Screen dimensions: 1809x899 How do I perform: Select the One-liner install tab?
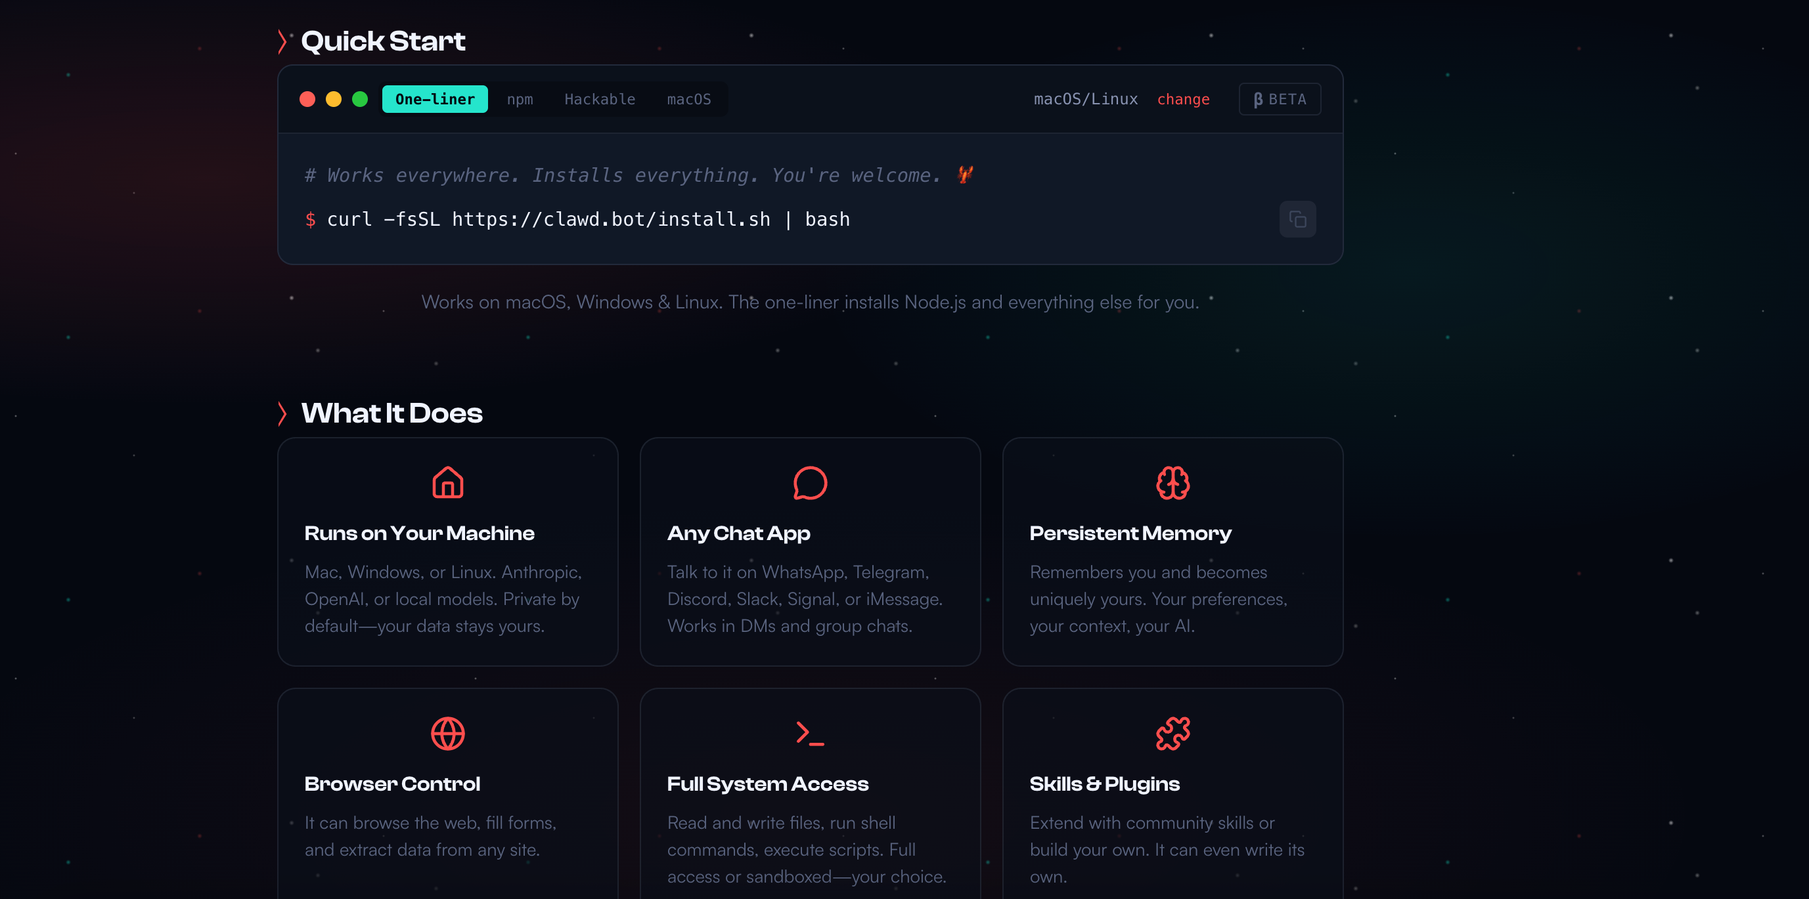tap(435, 100)
